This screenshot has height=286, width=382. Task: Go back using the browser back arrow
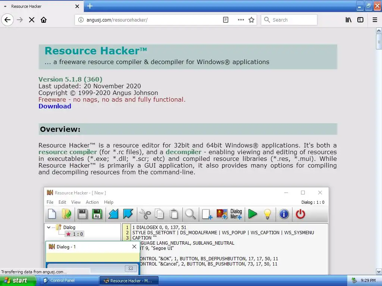click(x=7, y=20)
